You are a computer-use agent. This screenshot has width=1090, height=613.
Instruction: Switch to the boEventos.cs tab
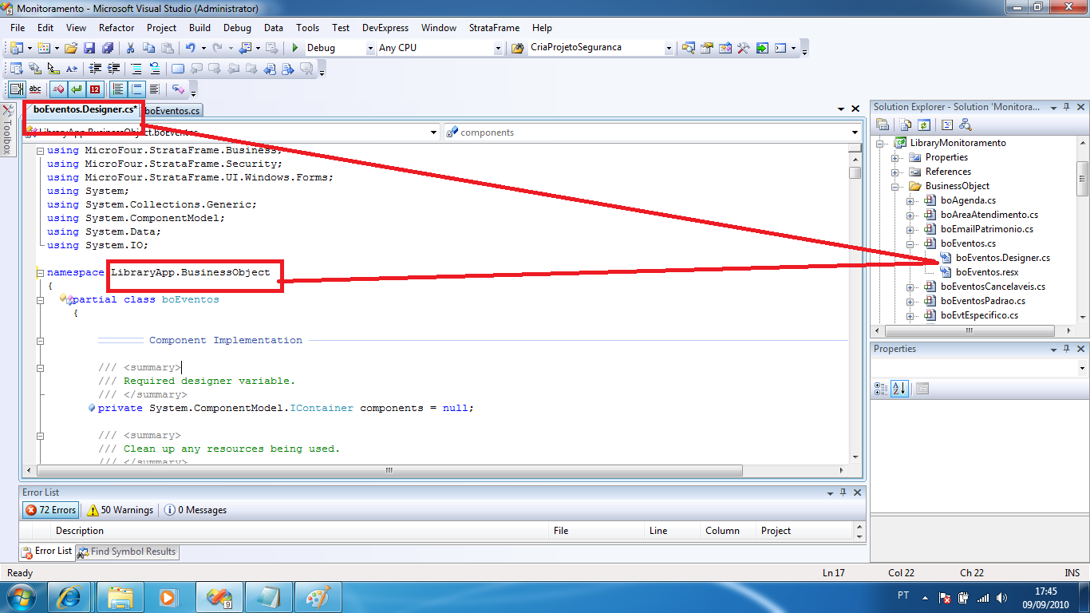(x=172, y=111)
